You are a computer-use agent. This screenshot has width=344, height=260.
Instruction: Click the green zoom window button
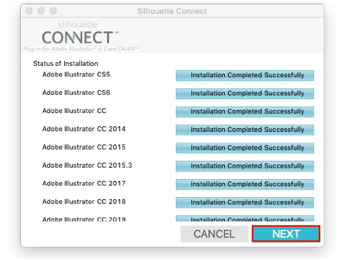tap(53, 11)
